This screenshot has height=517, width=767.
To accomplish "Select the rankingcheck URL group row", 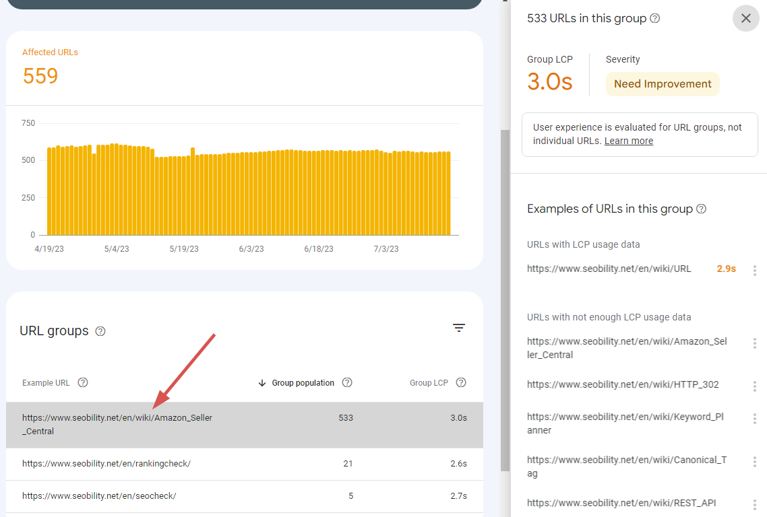I will coord(244,464).
